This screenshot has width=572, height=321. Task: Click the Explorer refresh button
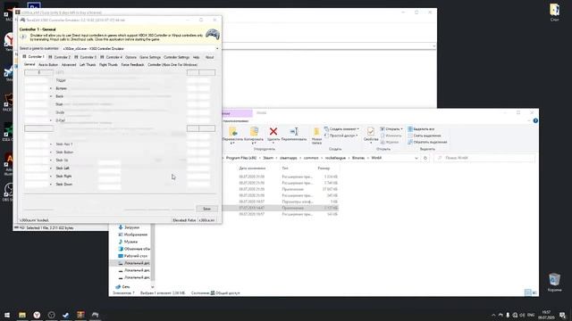pos(425,158)
